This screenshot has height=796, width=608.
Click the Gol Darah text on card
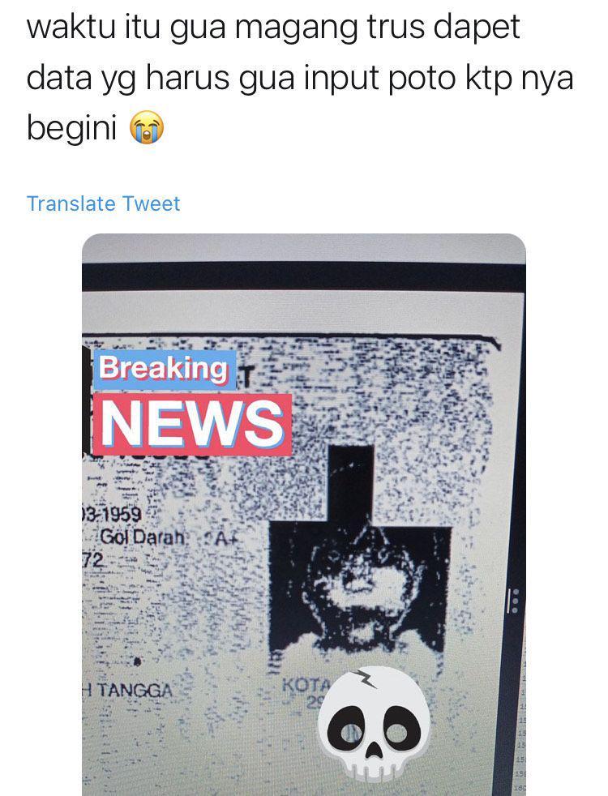coord(143,537)
